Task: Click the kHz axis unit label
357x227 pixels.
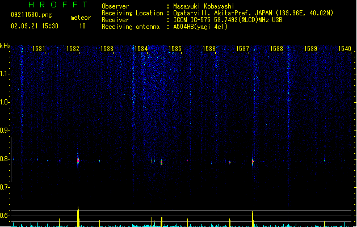Action: tap(5, 46)
